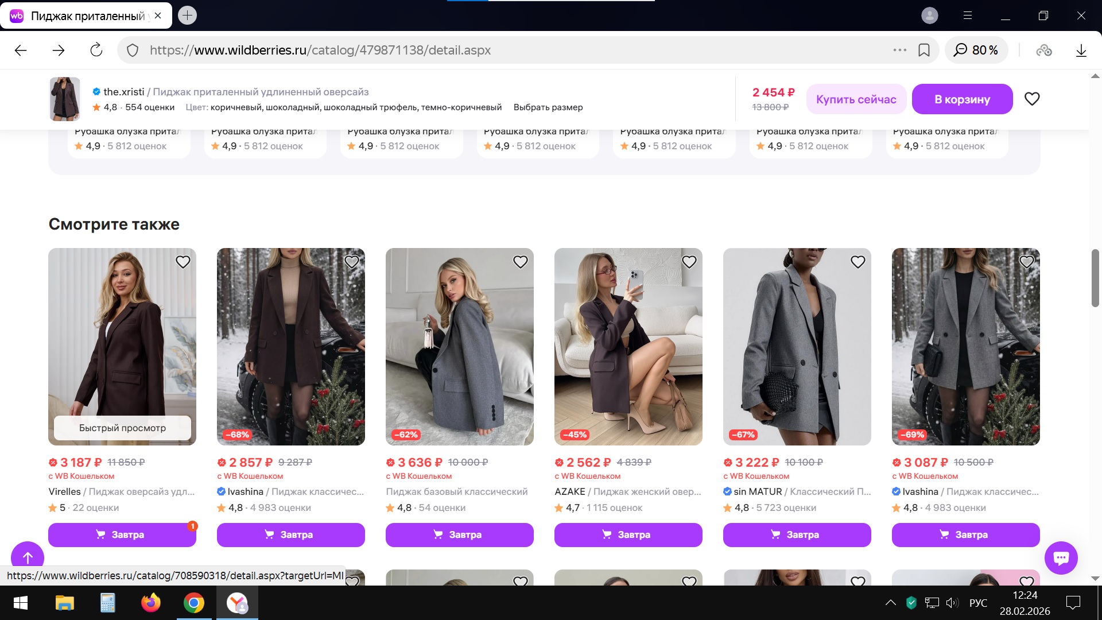The height and width of the screenshot is (620, 1102).
Task: Bookmark this page via the bookmark icon
Action: point(924,50)
